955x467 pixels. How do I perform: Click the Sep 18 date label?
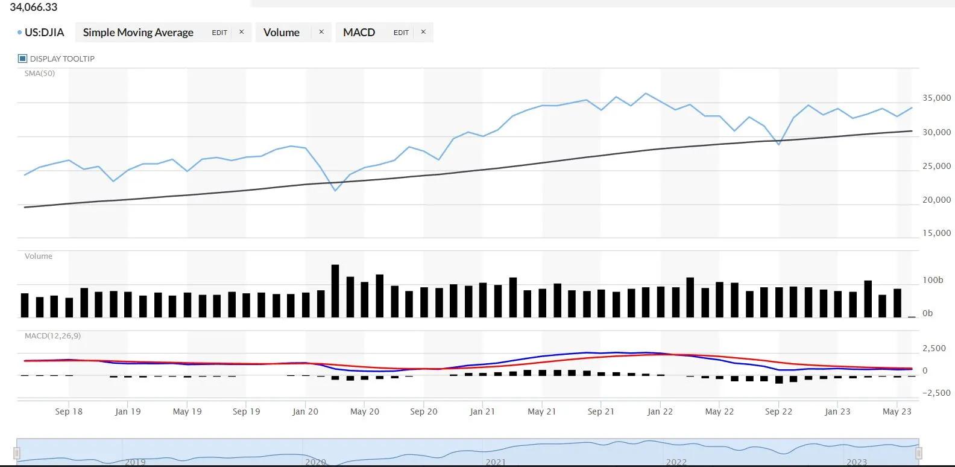tap(69, 411)
